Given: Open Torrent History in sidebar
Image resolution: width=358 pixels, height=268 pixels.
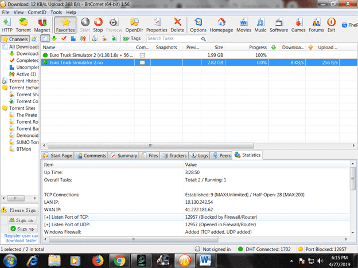Looking at the screenshot, I should (x=21, y=81).
